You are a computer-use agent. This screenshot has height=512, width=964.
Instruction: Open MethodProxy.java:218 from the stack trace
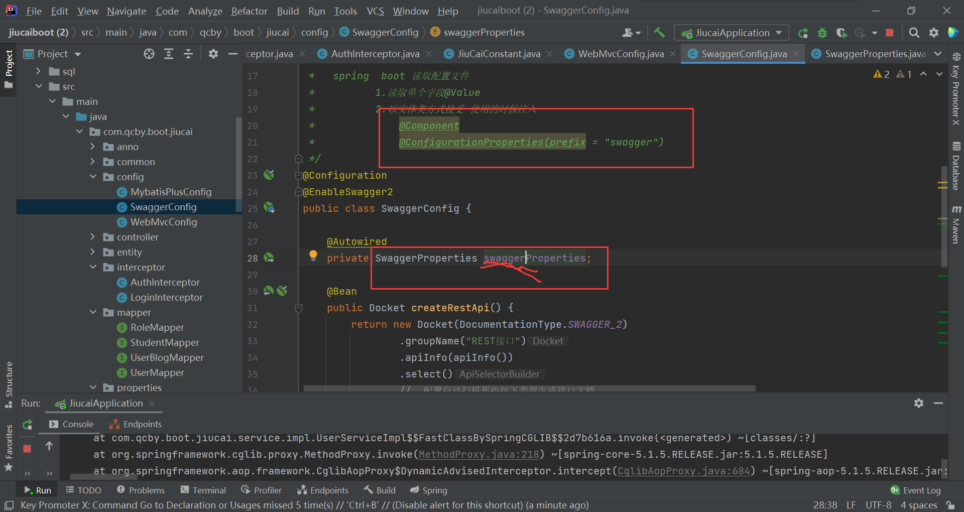pos(478,454)
